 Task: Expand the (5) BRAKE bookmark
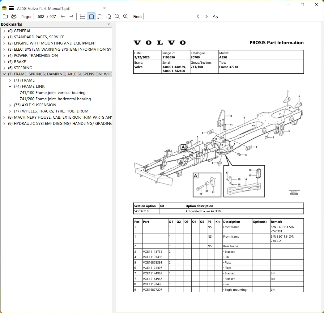tap(4, 62)
